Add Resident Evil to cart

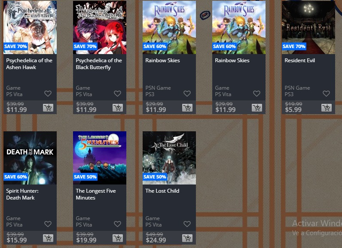tap(326, 108)
